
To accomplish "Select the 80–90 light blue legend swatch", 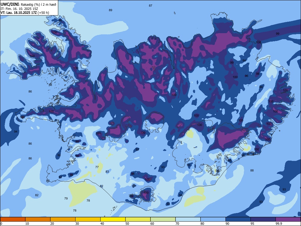I will (213, 219).
